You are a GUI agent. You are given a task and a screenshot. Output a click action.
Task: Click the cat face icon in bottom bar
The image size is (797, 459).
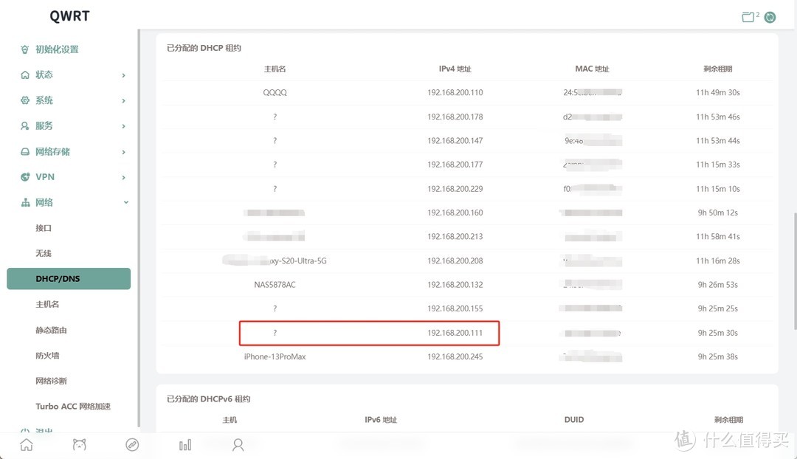tap(79, 444)
